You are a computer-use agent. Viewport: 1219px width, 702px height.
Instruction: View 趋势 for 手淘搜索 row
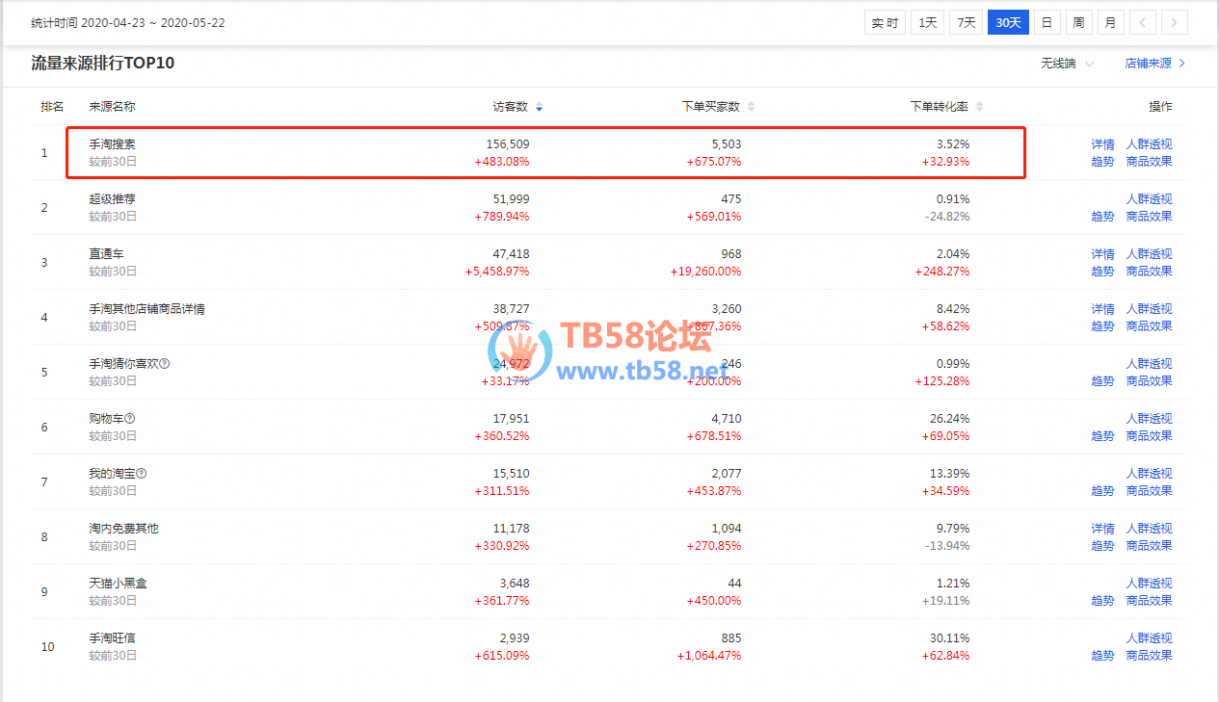pyautogui.click(x=1102, y=162)
